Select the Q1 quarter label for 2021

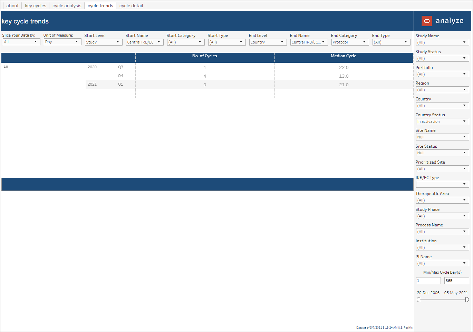120,84
